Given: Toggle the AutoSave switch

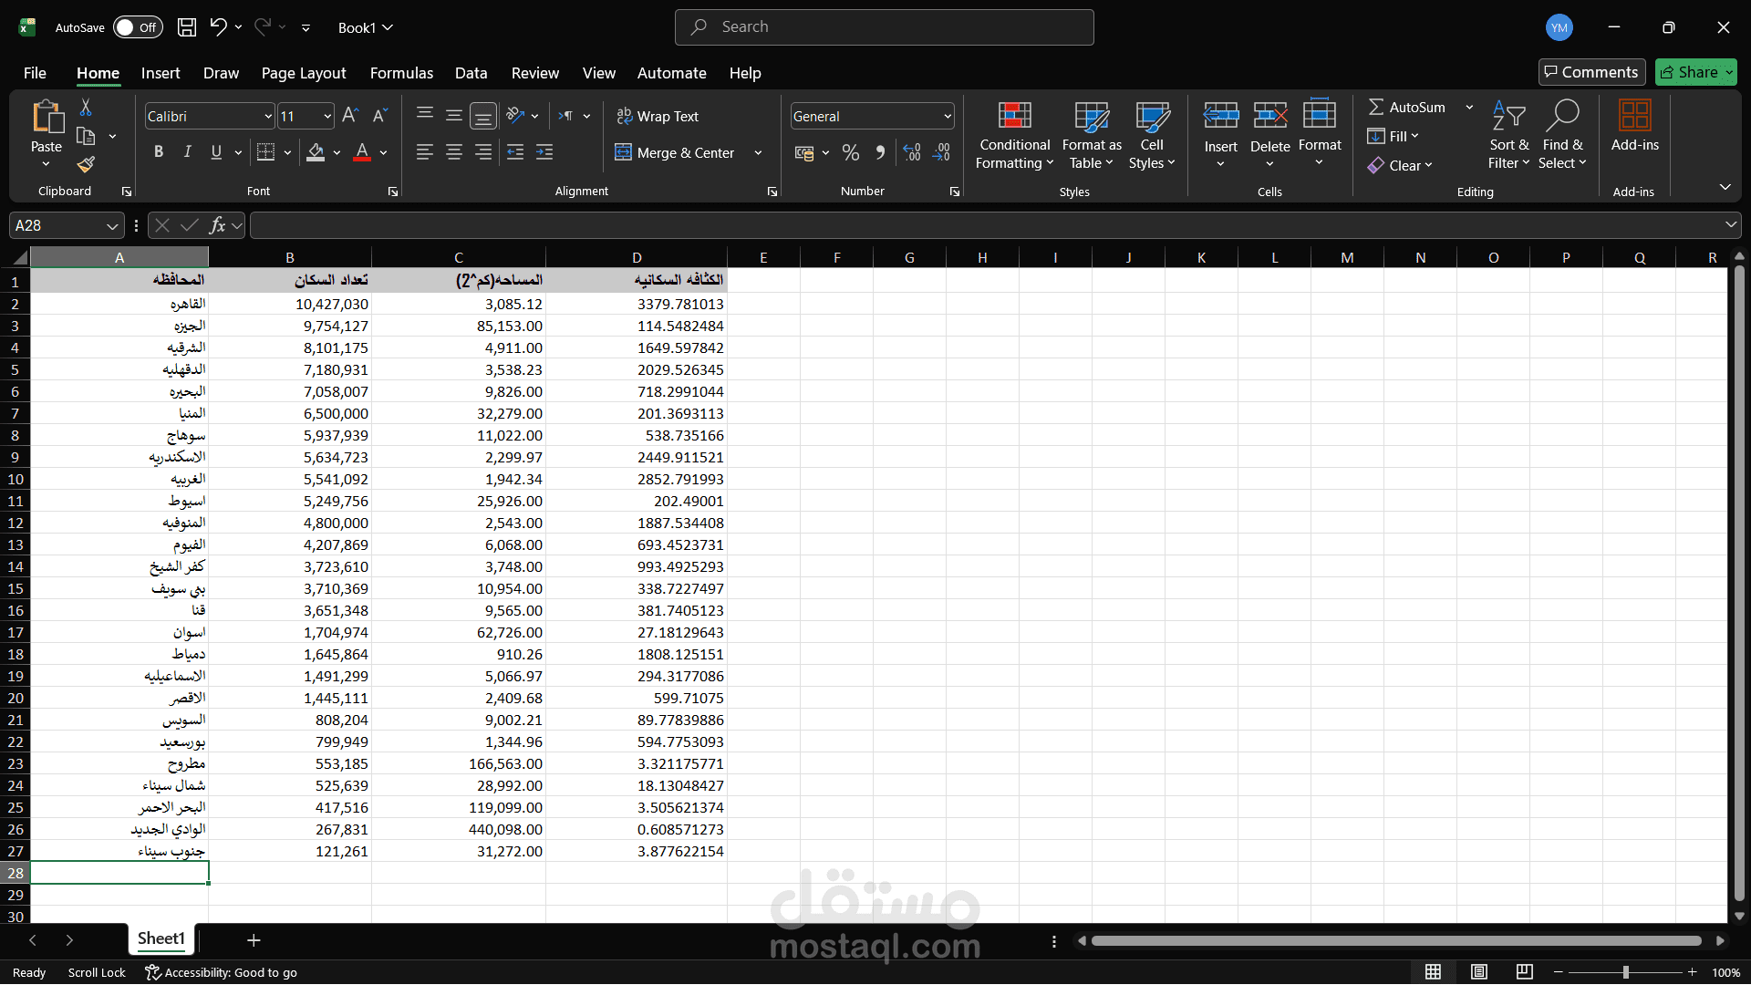Looking at the screenshot, I should point(138,27).
